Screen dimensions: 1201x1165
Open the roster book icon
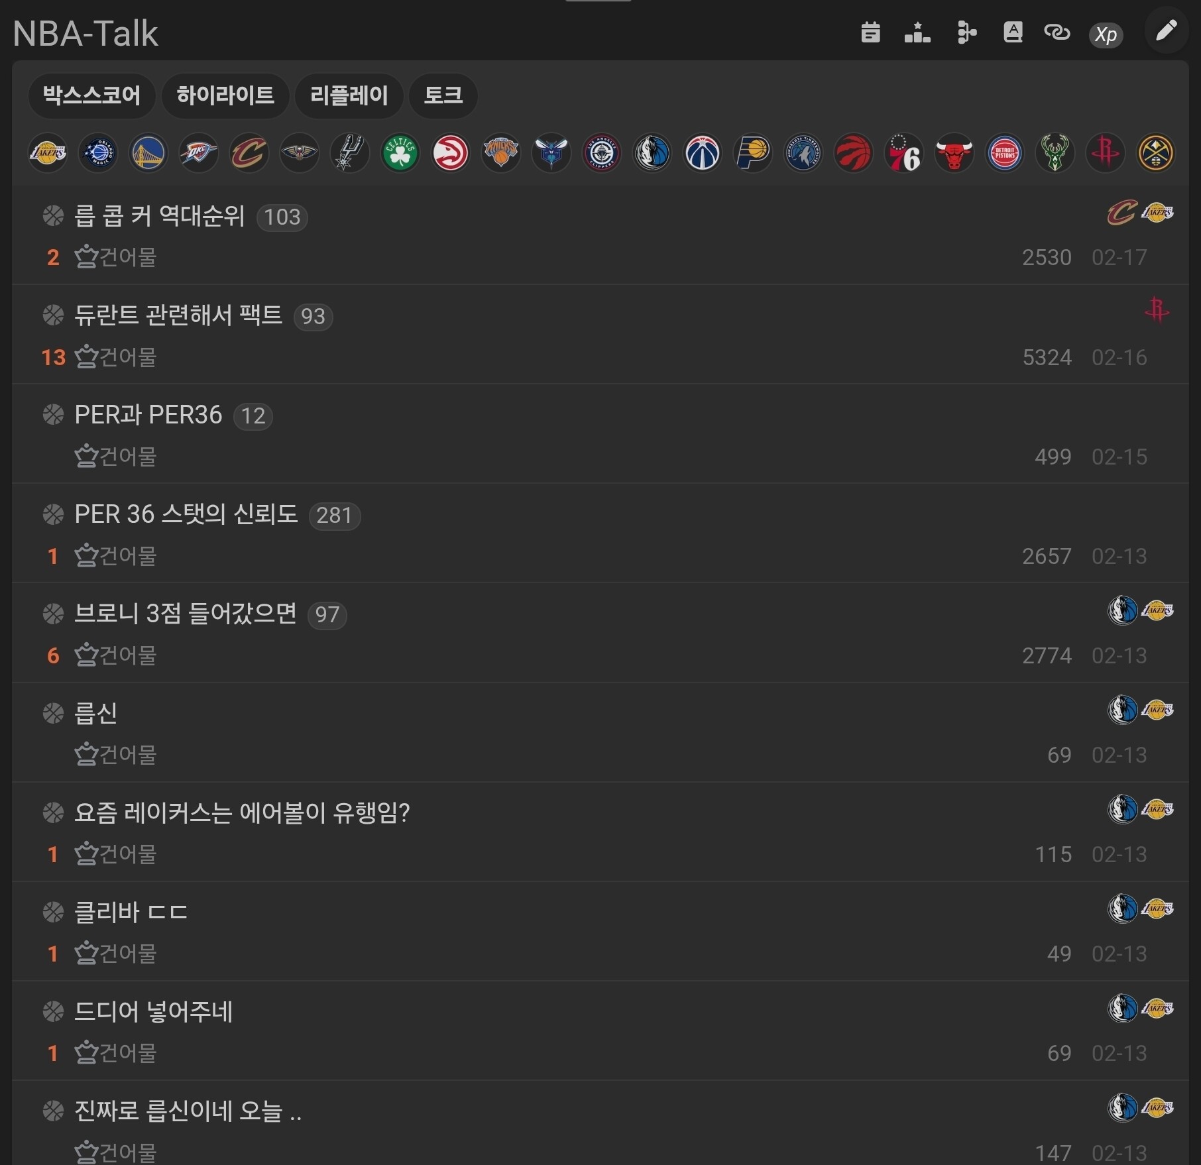(1013, 32)
